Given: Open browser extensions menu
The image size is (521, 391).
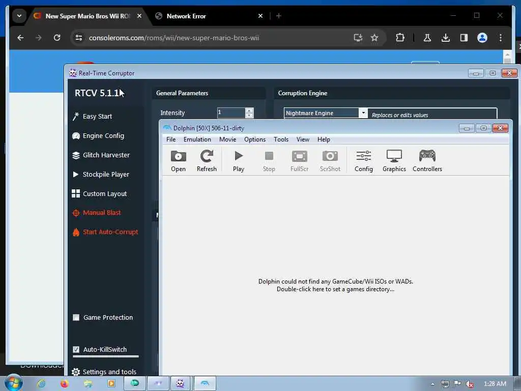Looking at the screenshot, I should pos(400,38).
